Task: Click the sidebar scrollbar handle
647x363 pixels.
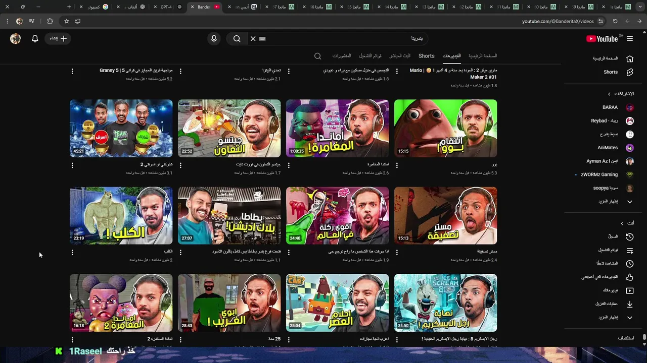Action: point(644,337)
